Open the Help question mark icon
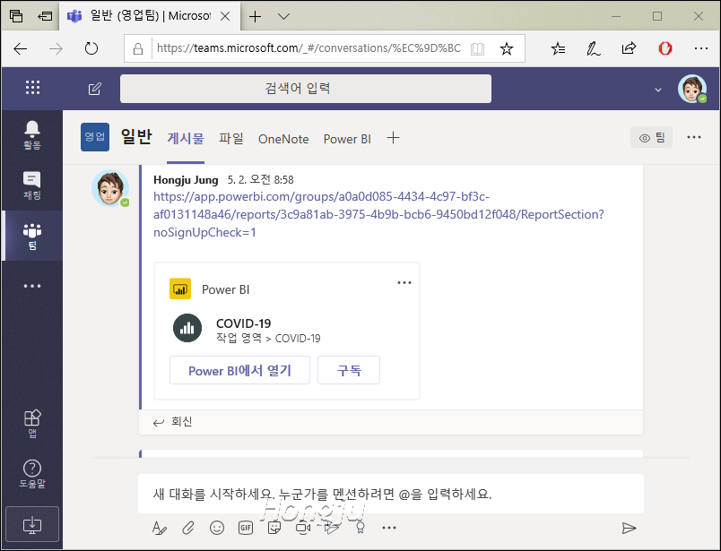This screenshot has width=721, height=551. pyautogui.click(x=32, y=474)
